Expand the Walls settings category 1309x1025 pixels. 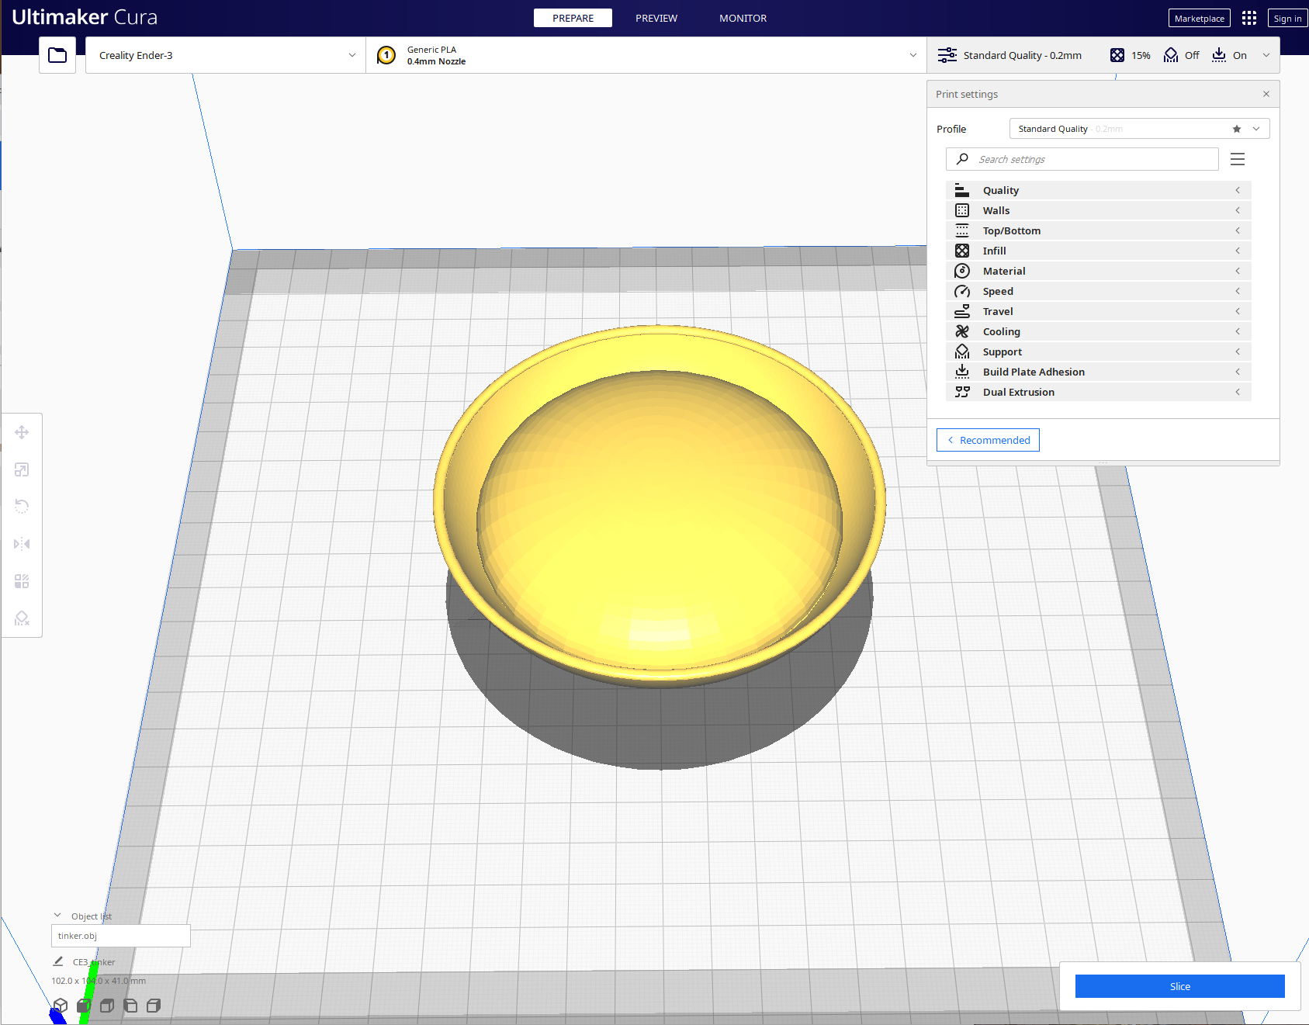[x=1099, y=210]
